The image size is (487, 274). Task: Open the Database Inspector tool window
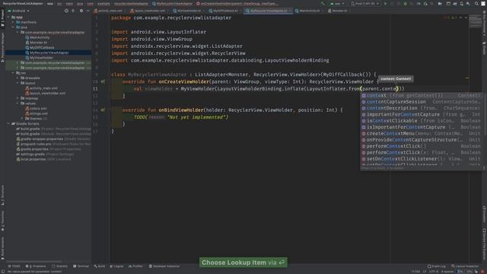point(164,266)
